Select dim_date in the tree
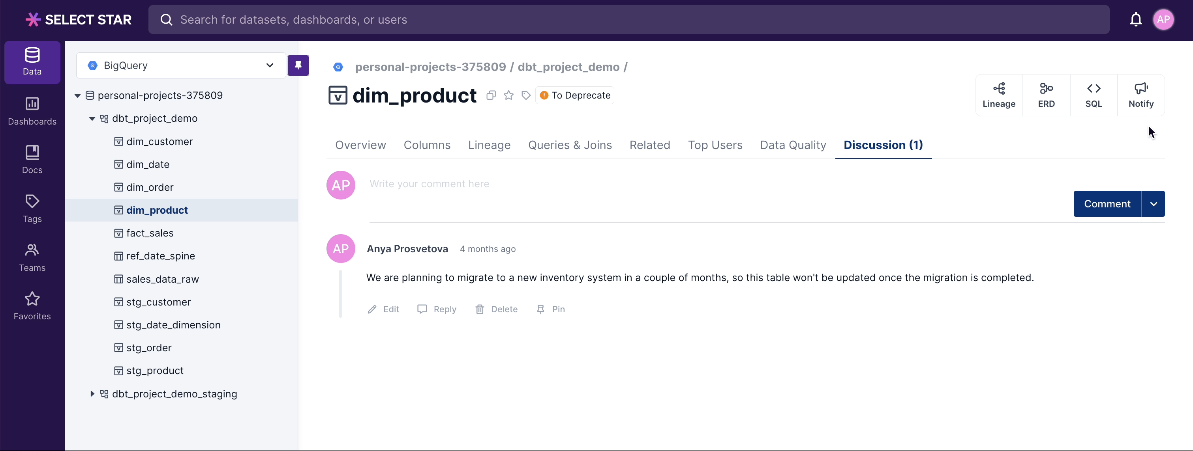The width and height of the screenshot is (1193, 451). click(x=148, y=164)
